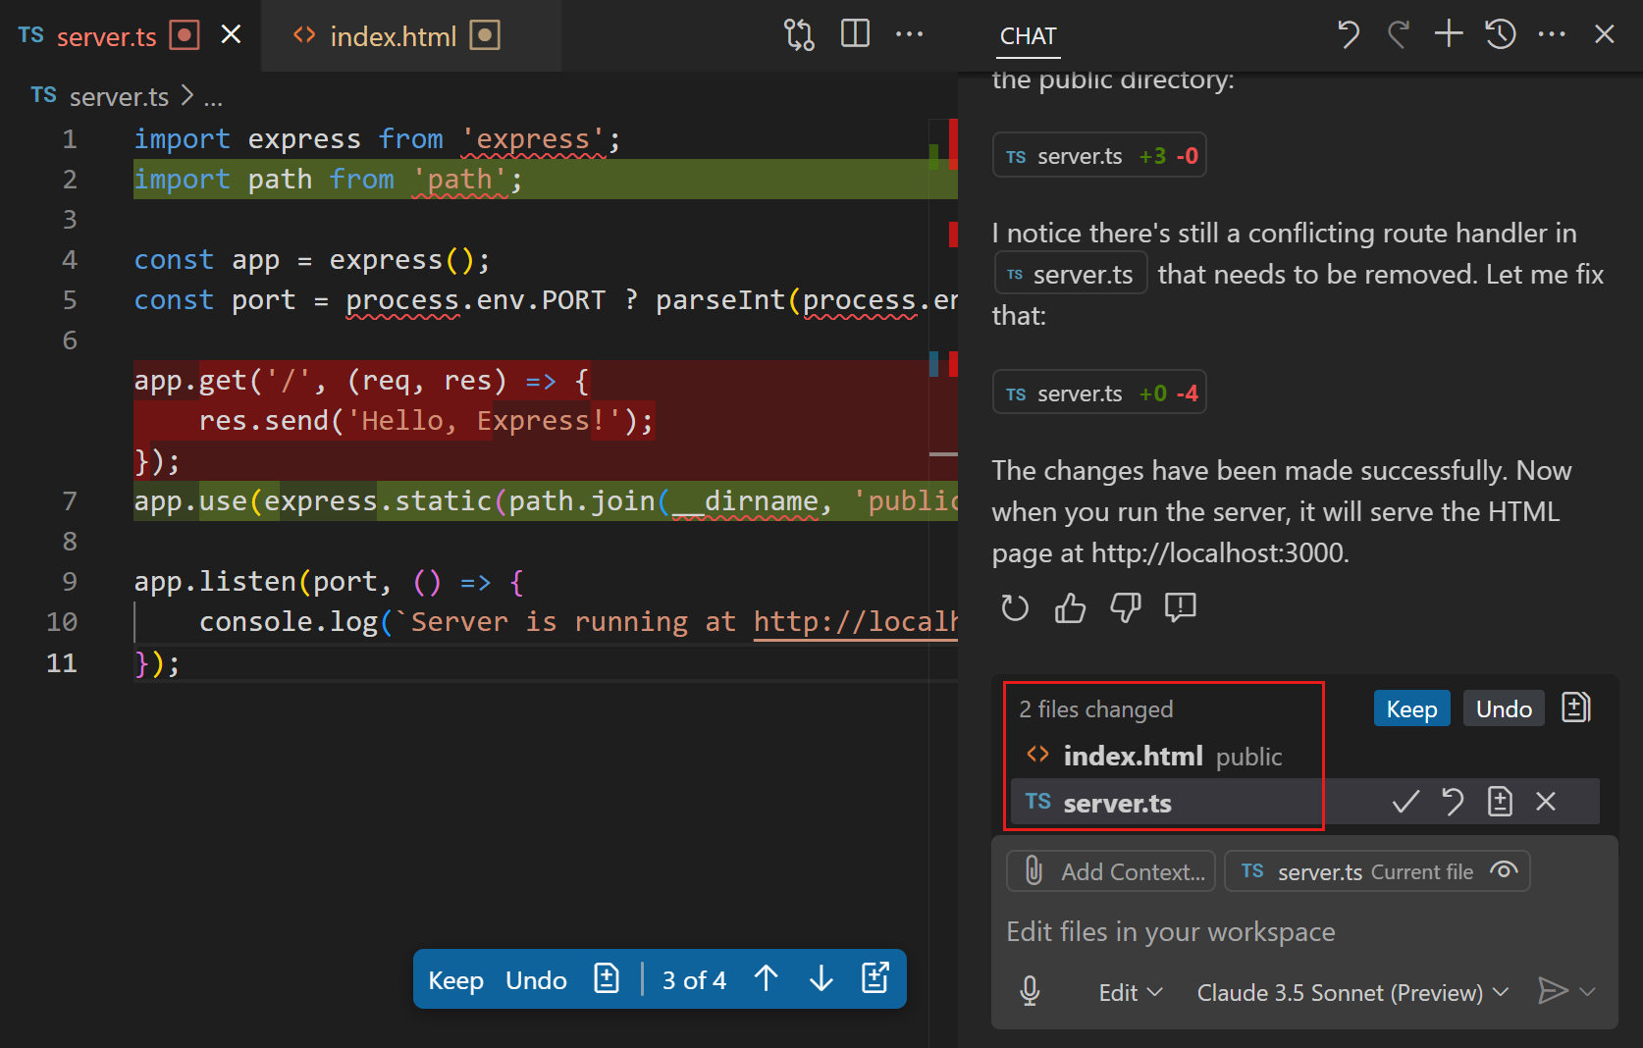
Task: Report an issue with the response
Action: [x=1181, y=607]
